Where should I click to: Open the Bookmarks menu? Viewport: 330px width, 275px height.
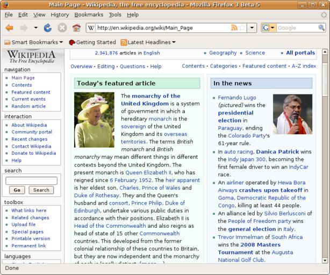[89, 15]
